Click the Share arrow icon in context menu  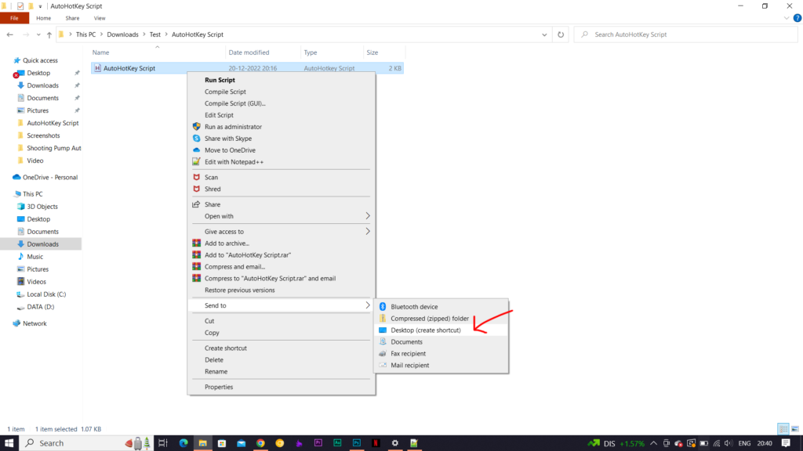click(x=195, y=204)
